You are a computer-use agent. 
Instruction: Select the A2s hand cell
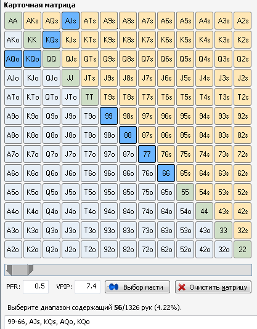[x=242, y=20]
